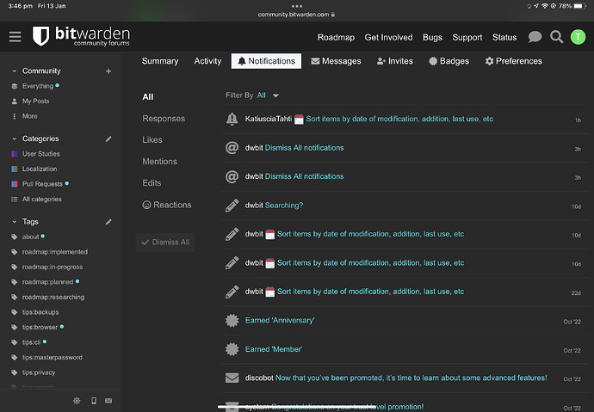Edit Tags with the pencil icon
594x412 pixels.
point(108,222)
